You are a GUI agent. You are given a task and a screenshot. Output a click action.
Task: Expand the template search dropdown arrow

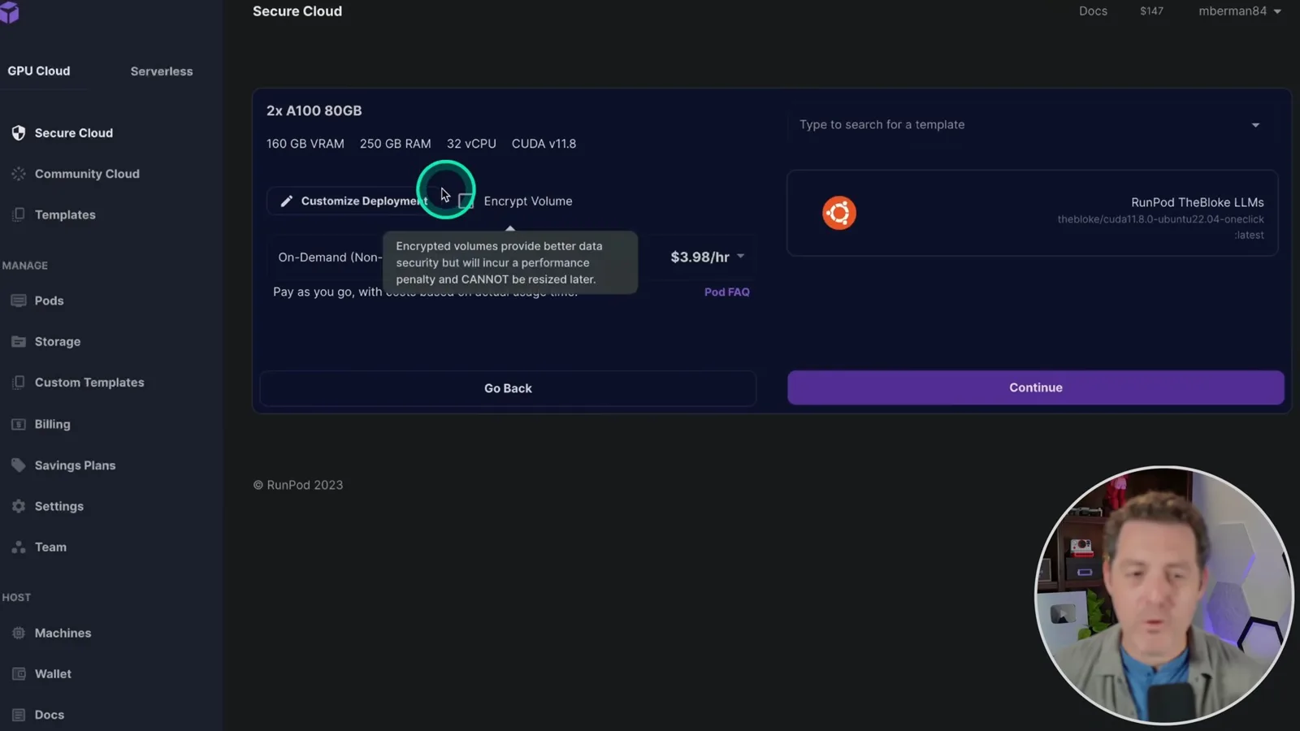[x=1255, y=125]
